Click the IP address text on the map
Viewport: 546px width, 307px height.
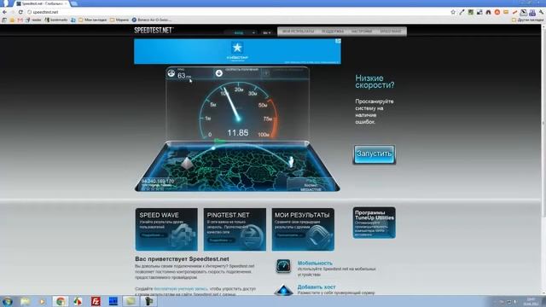point(158,182)
